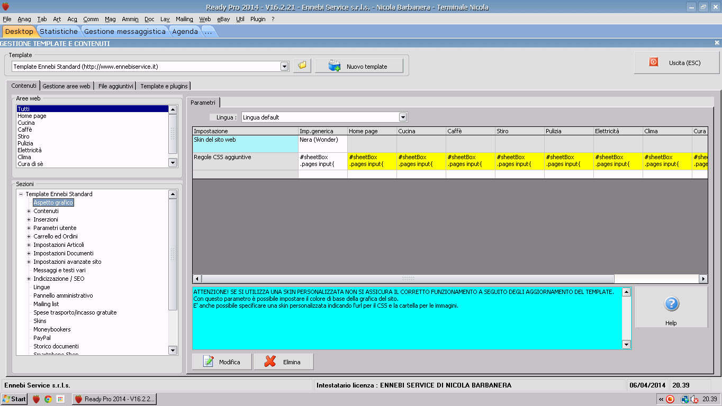Screen dimensions: 722x406
Task: Click the colored grid apps icon in taskbar
Action: tap(60, 399)
